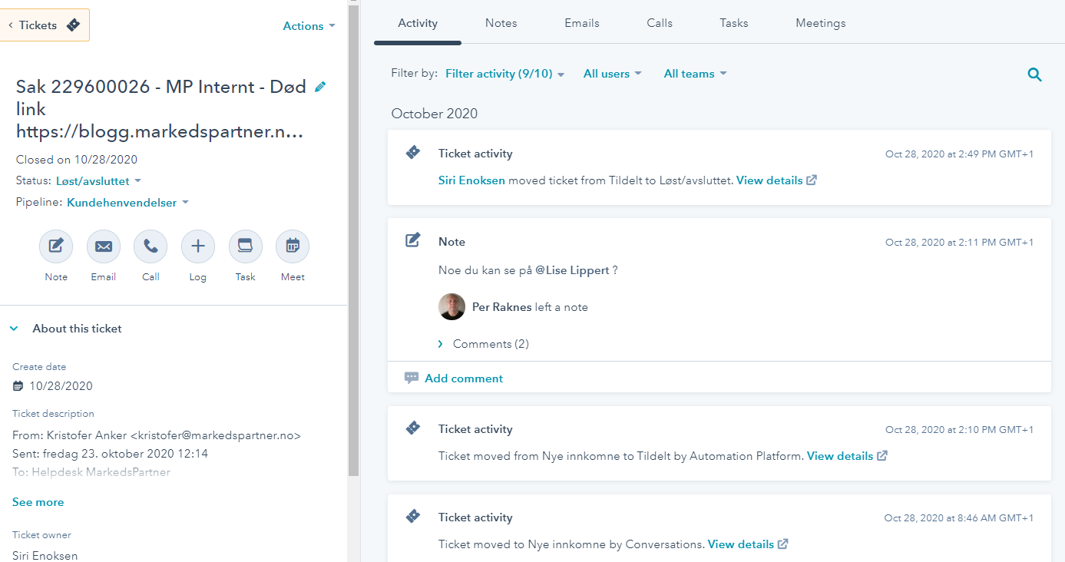Open the All teams filter
Viewport: 1065px width, 562px height.
695,74
